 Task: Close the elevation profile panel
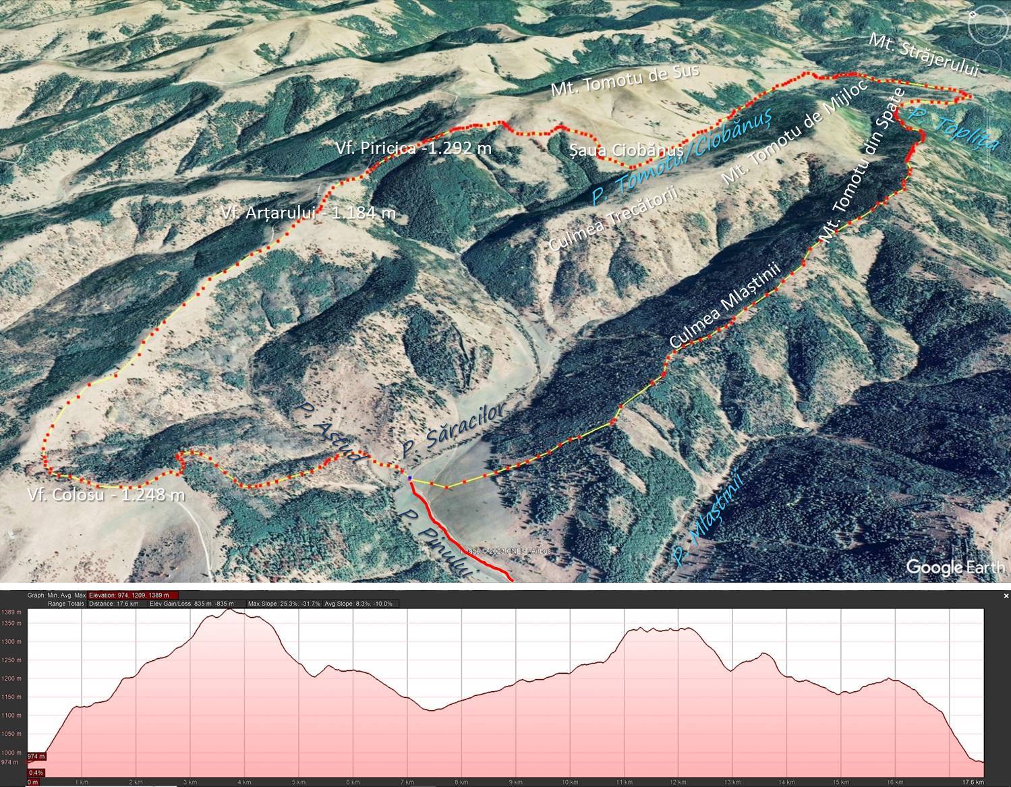[1006, 596]
